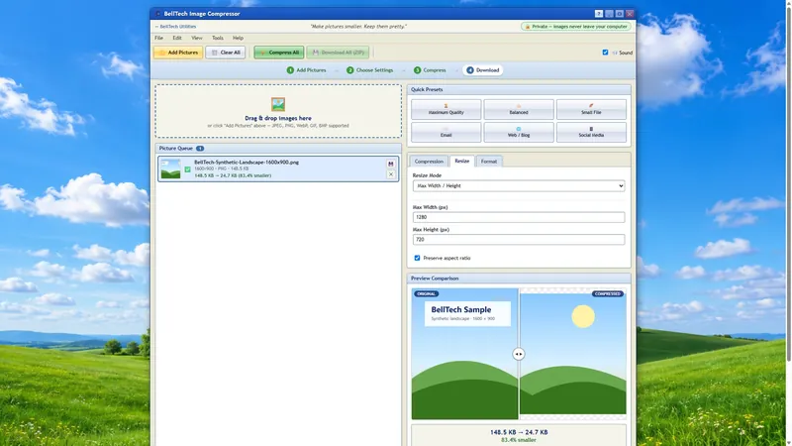Click the preview comparison slider handle
Image resolution: width=792 pixels, height=446 pixels.
click(x=519, y=354)
